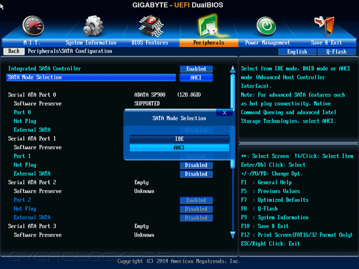Viewport: 359px width, 269px height.
Task: Click the Back button
Action: 14,51
